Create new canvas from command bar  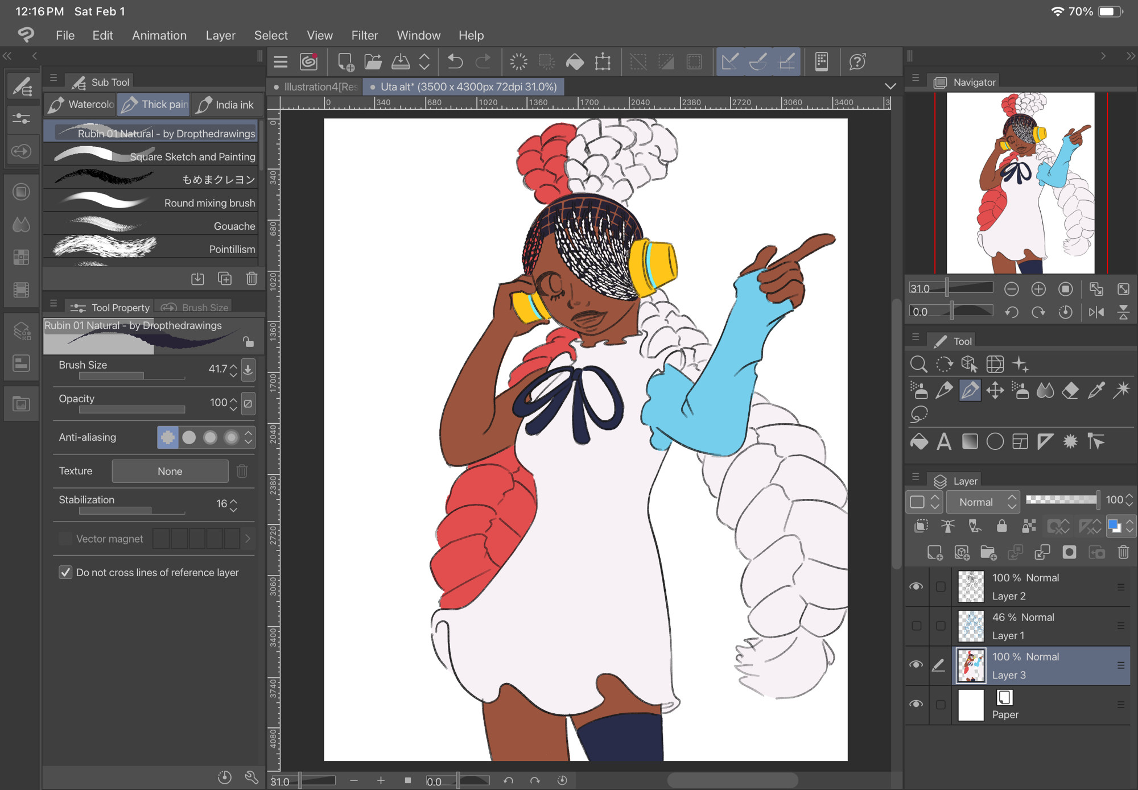345,61
